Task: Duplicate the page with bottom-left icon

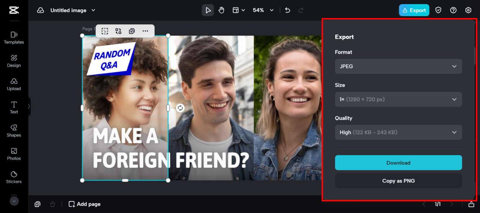Action: pyautogui.click(x=38, y=204)
